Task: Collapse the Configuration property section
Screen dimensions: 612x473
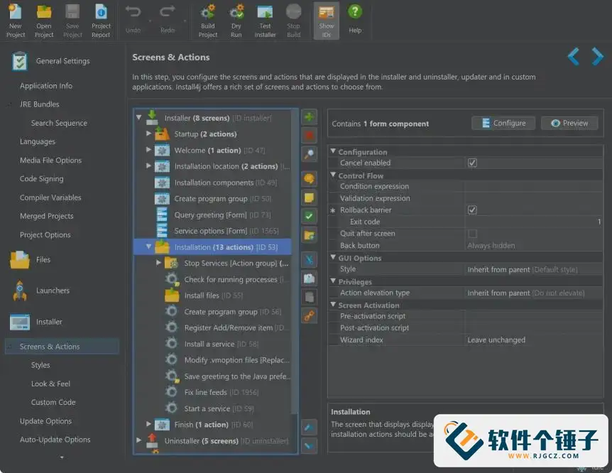Action: (333, 152)
